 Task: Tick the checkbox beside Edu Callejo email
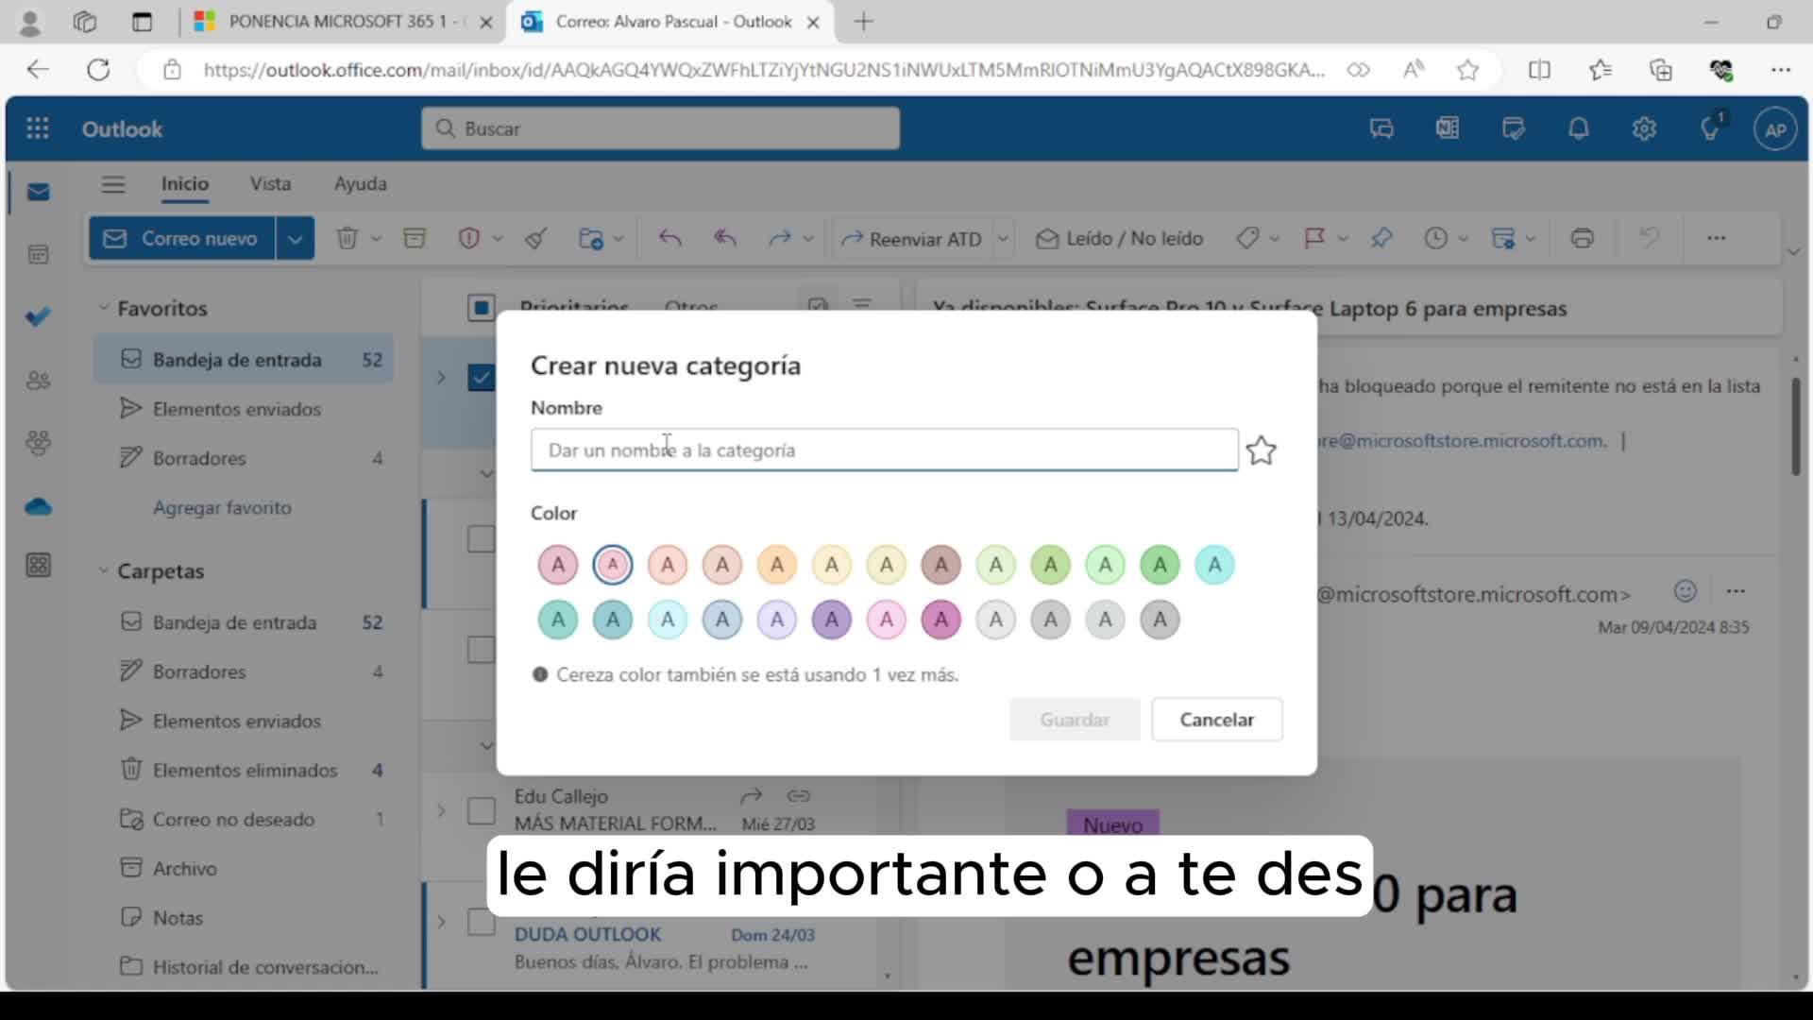[x=481, y=810]
